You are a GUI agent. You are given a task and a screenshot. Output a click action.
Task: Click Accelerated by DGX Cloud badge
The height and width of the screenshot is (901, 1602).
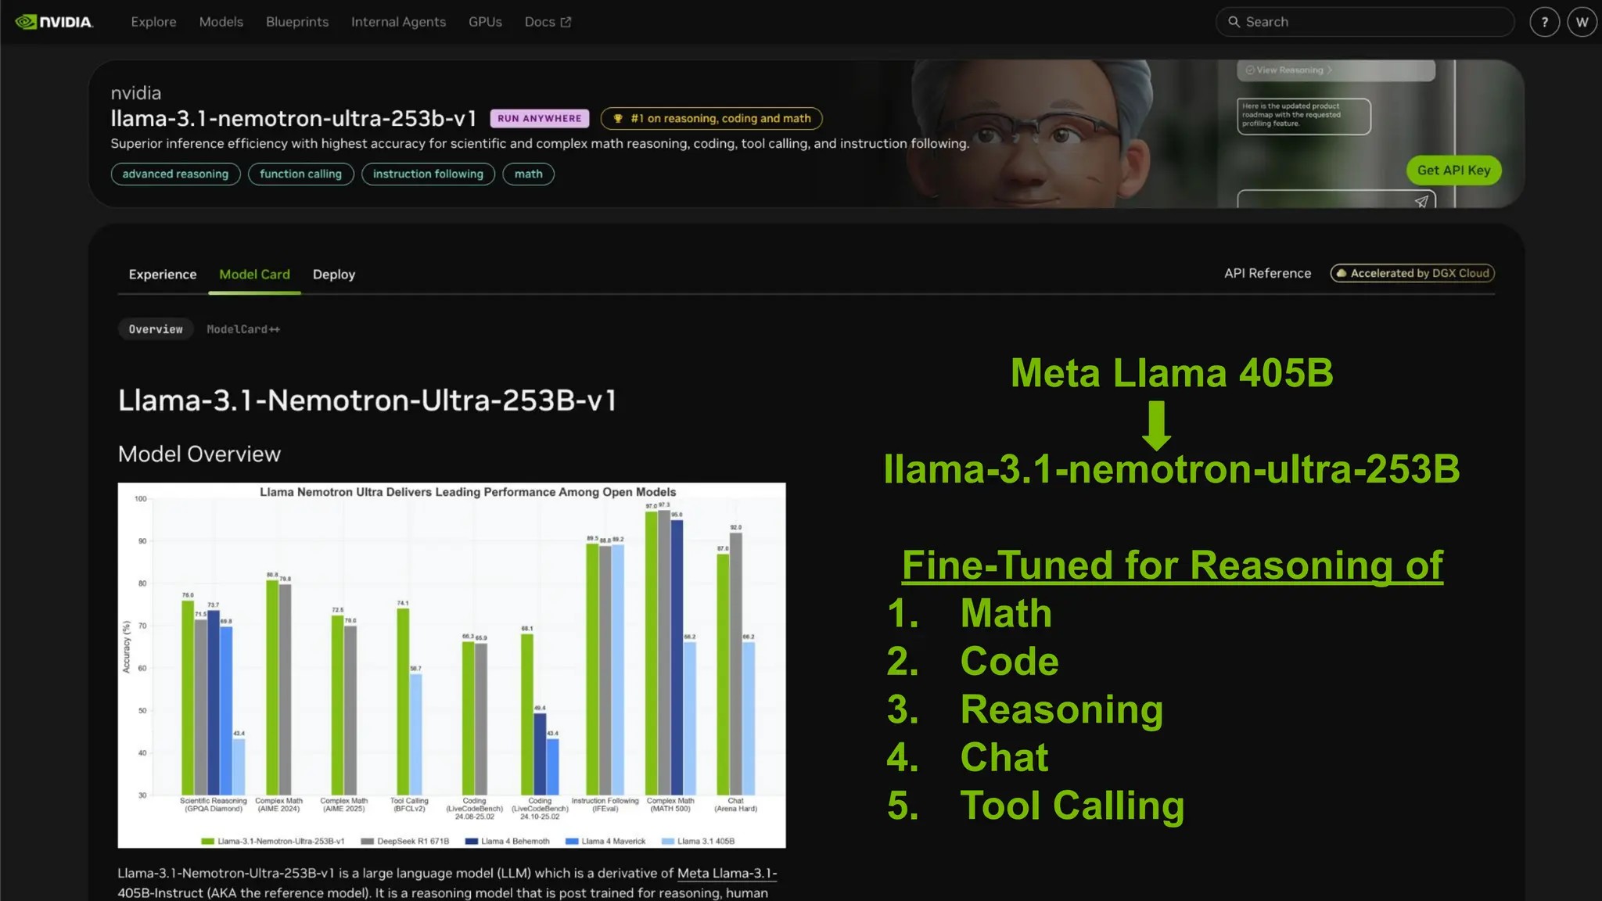click(x=1412, y=273)
